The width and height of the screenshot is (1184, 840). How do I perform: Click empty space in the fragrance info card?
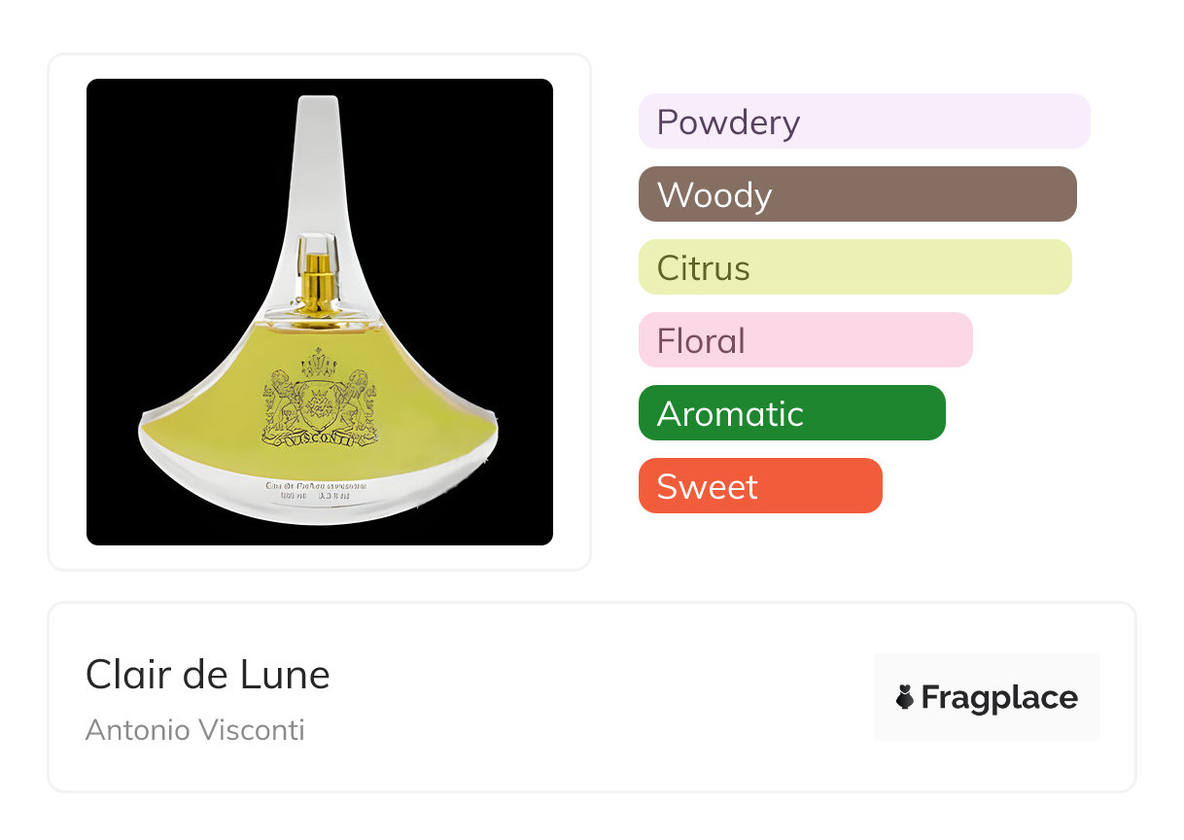click(583, 700)
